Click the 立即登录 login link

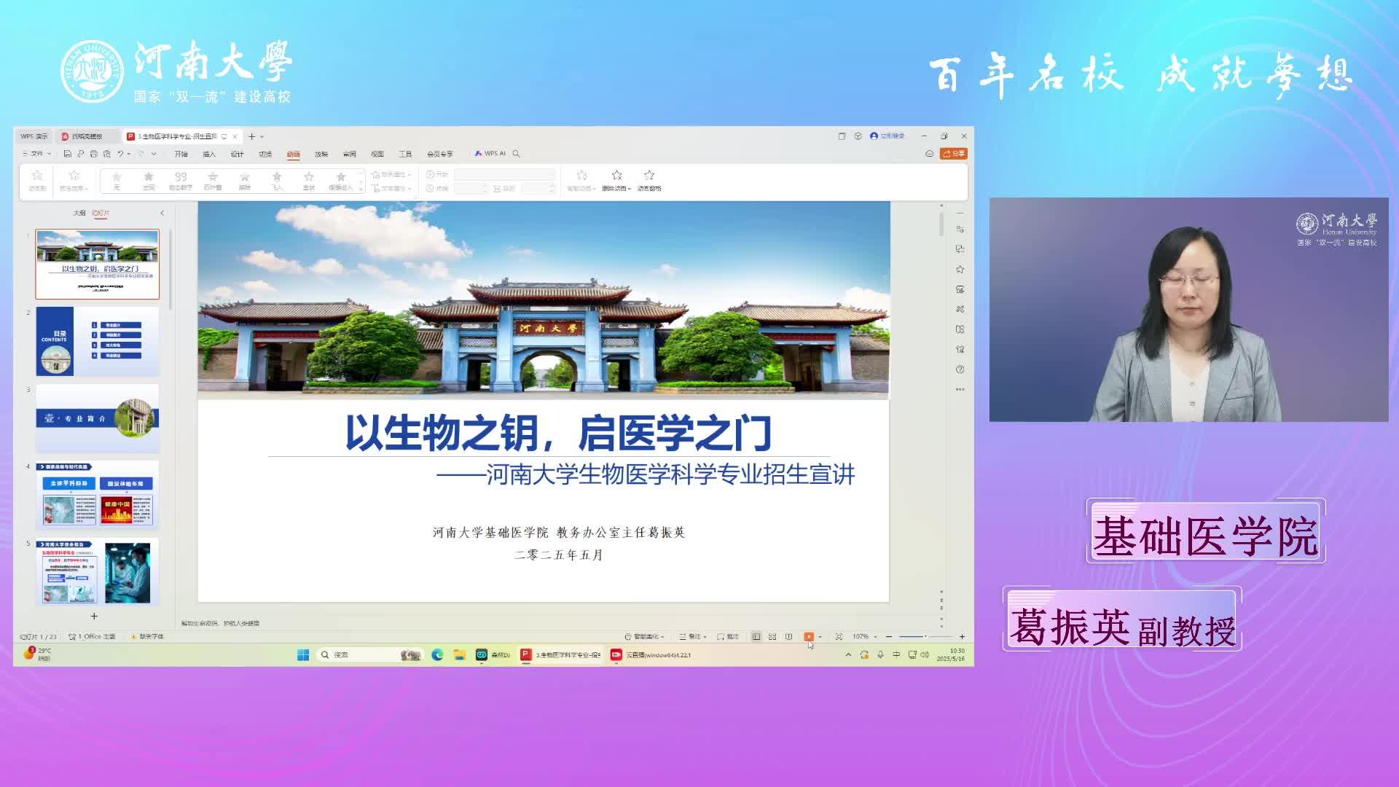887,136
